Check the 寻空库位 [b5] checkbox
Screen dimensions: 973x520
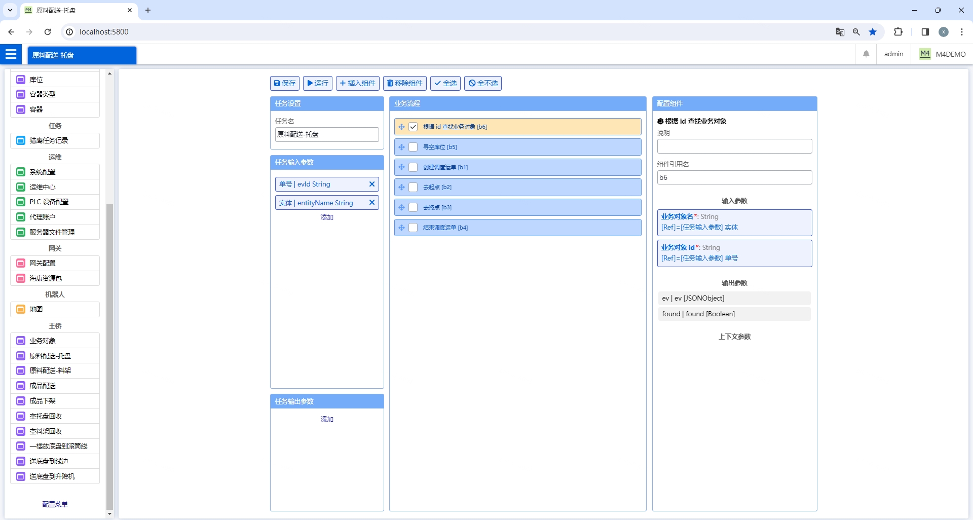point(413,147)
